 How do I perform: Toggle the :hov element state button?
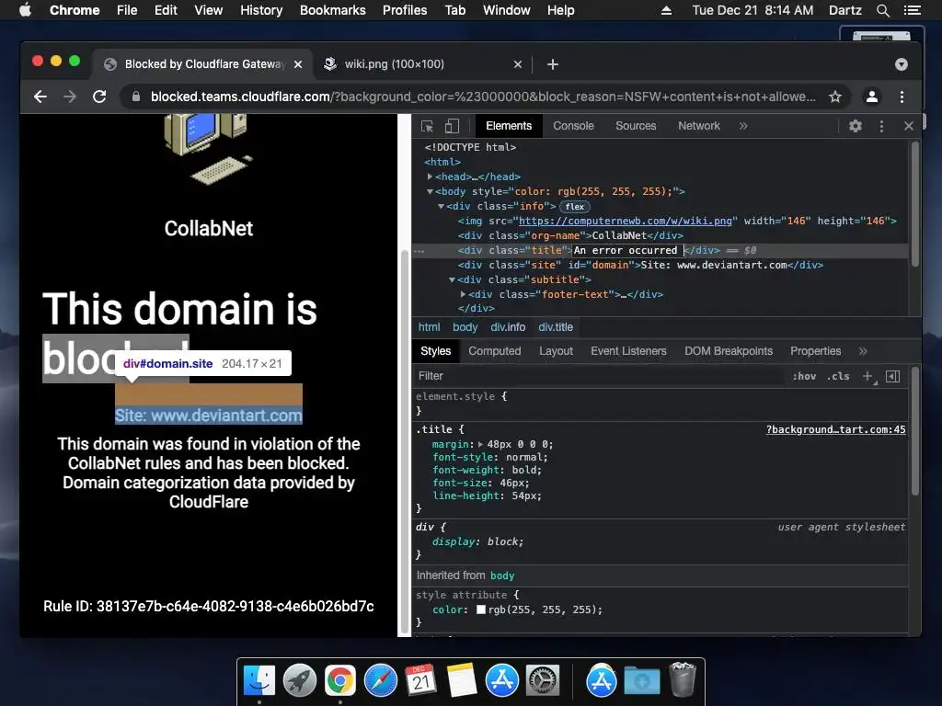coord(804,376)
